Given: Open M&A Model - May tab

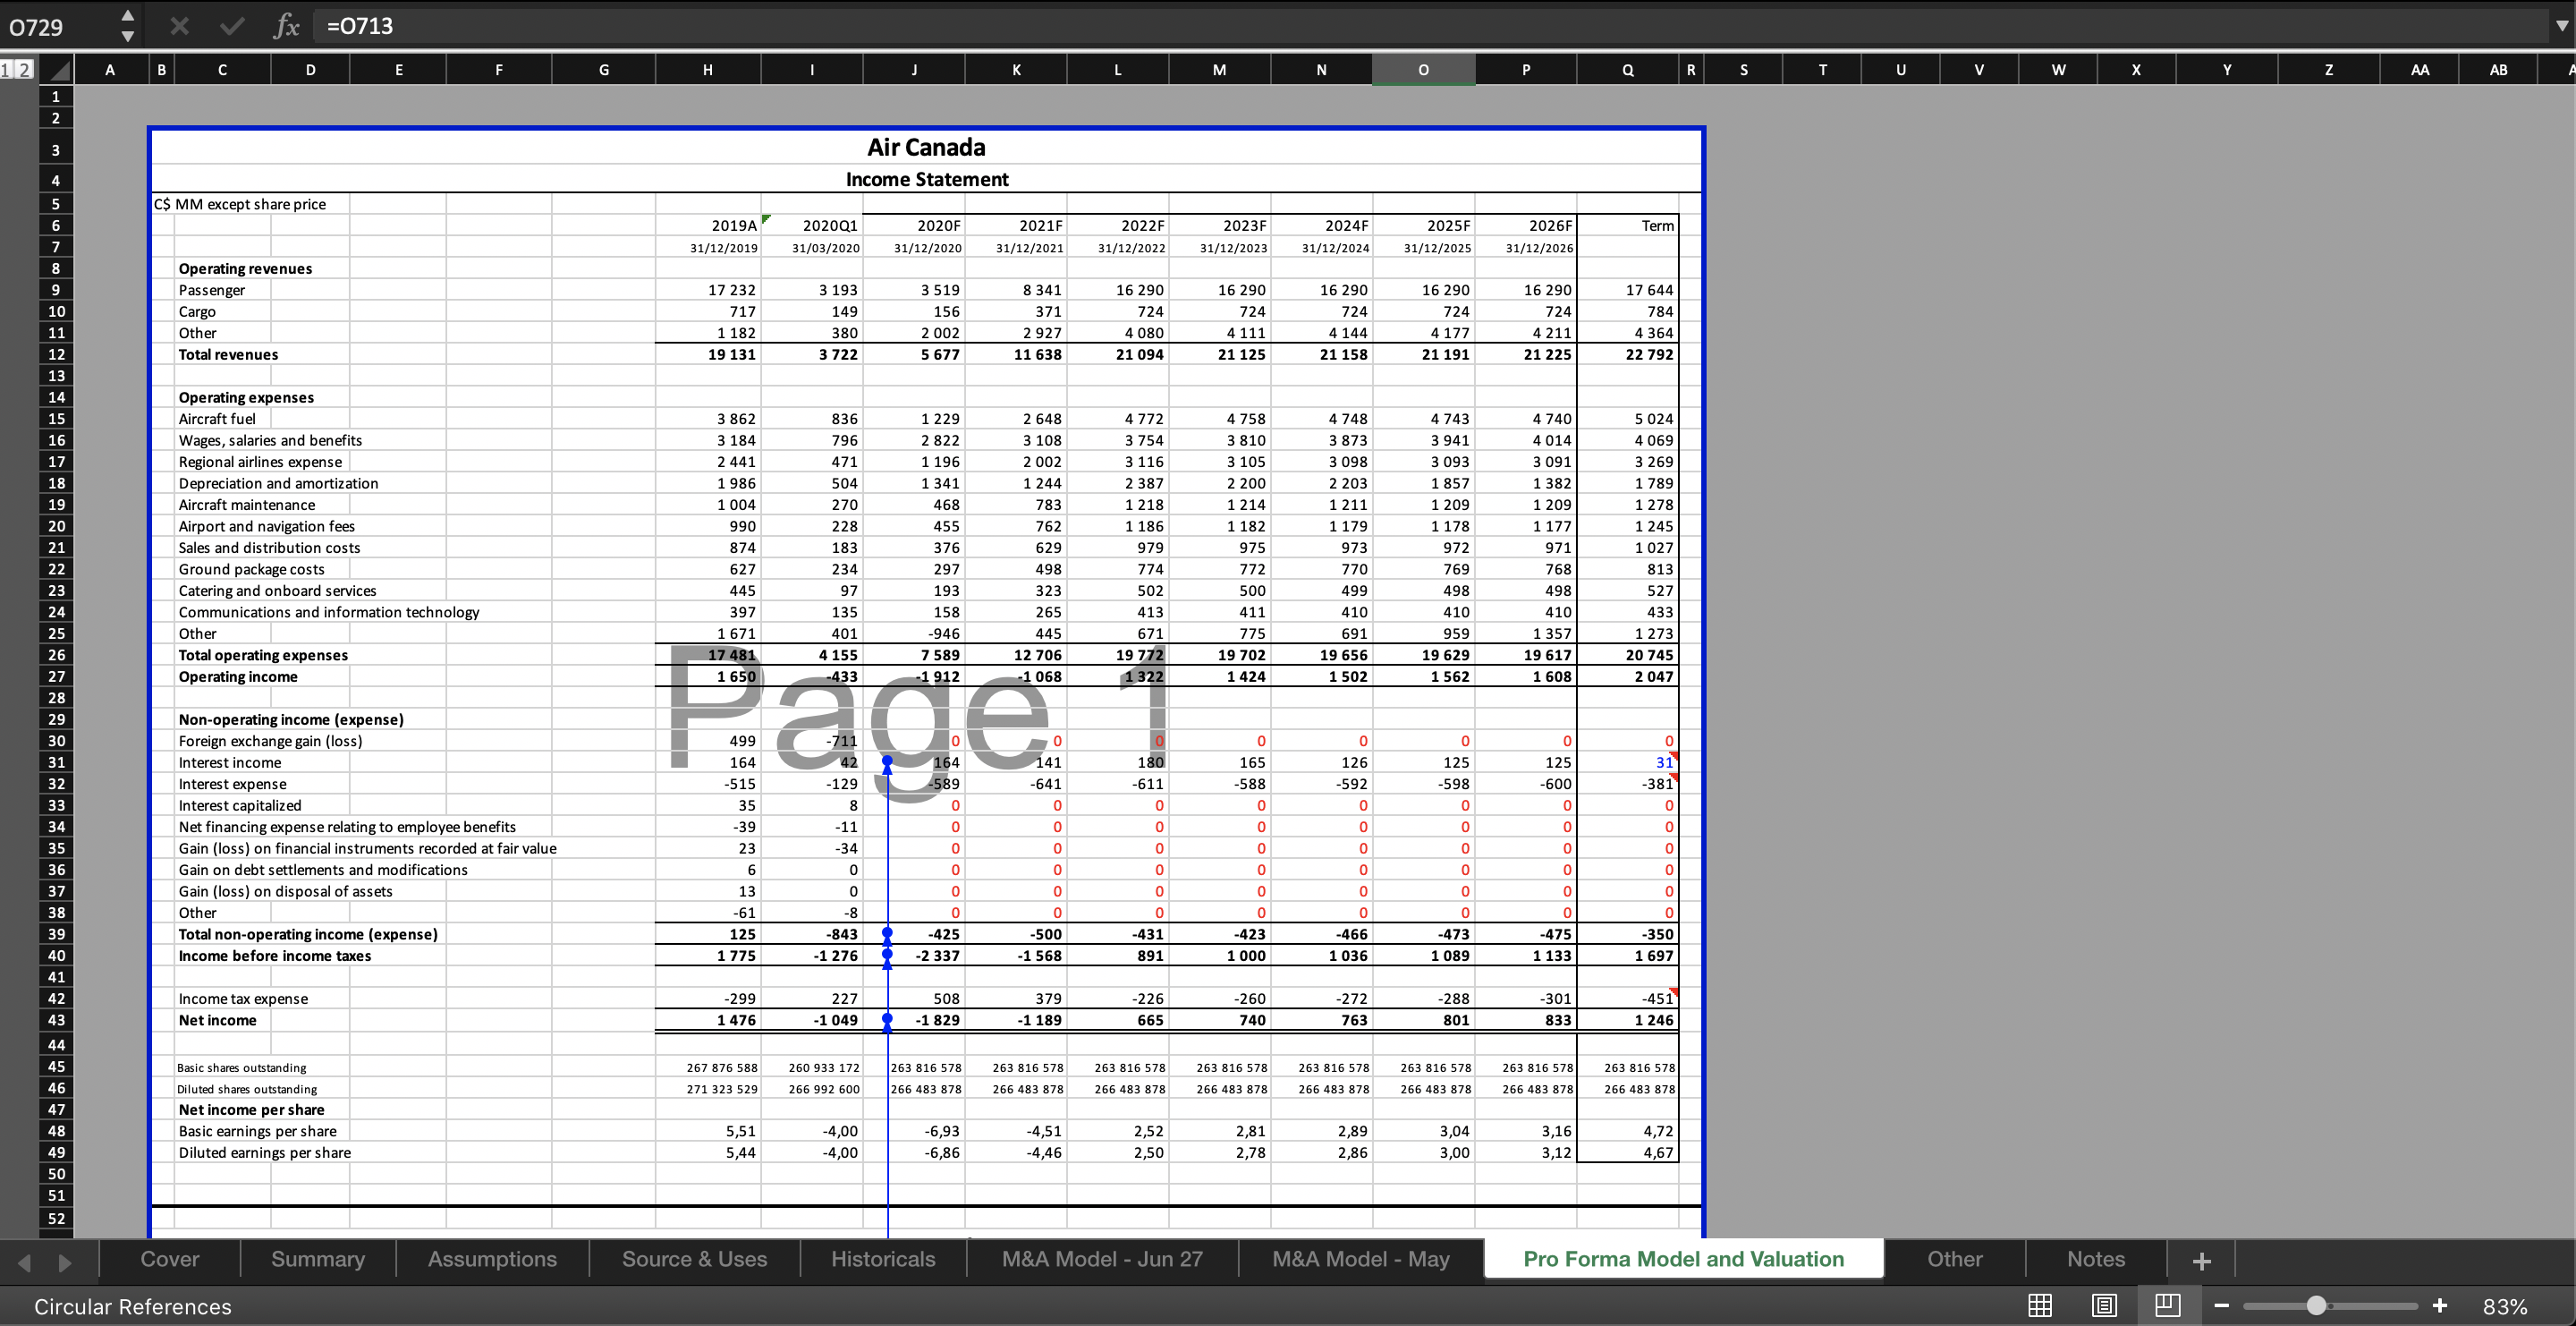Looking at the screenshot, I should 1360,1259.
